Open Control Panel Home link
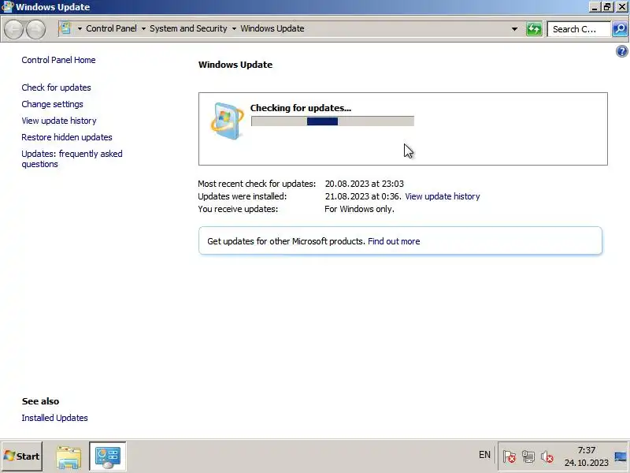Viewport: 630px width, 473px height. (58, 60)
